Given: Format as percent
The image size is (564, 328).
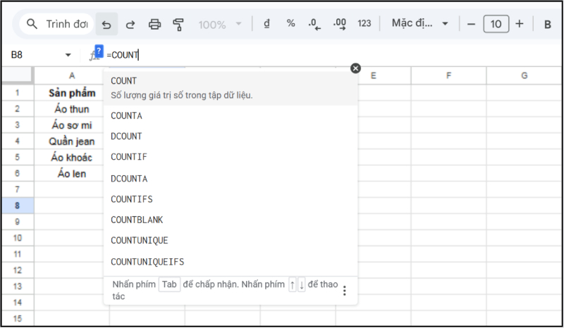Looking at the screenshot, I should coord(290,24).
